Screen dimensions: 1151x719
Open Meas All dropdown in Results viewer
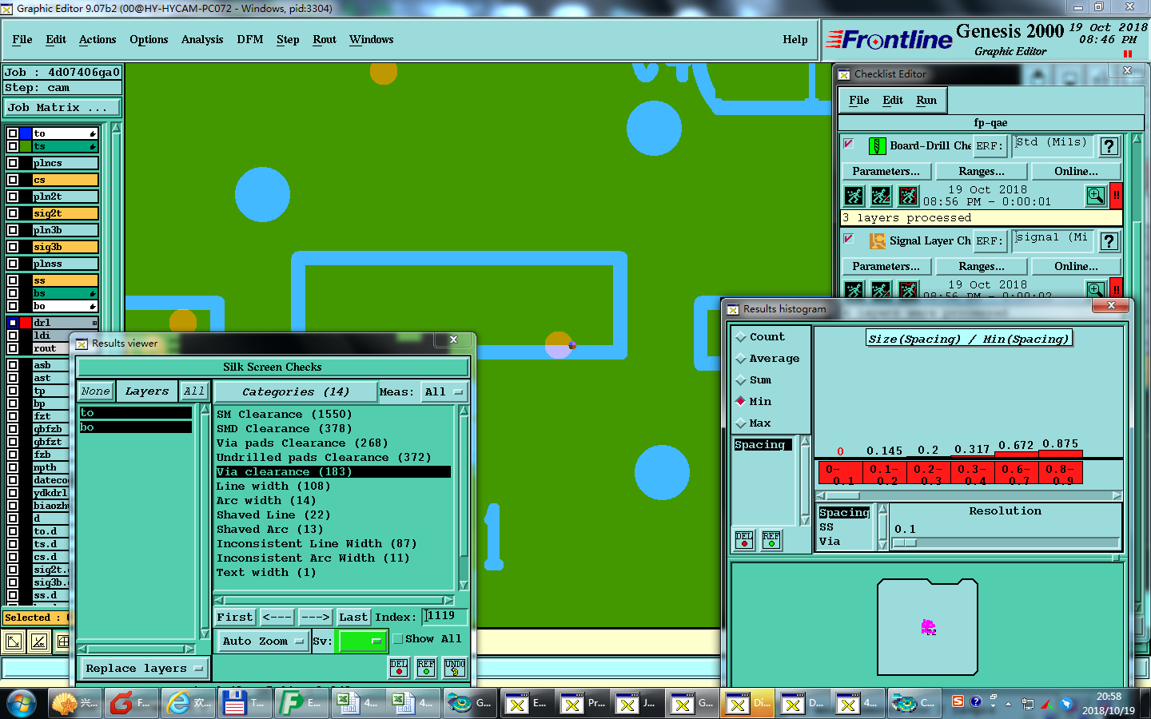click(444, 392)
